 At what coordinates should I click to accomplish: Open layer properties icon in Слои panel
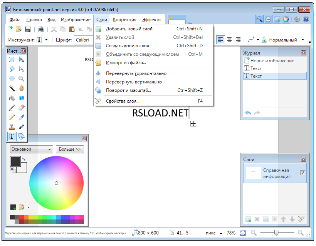(301, 219)
